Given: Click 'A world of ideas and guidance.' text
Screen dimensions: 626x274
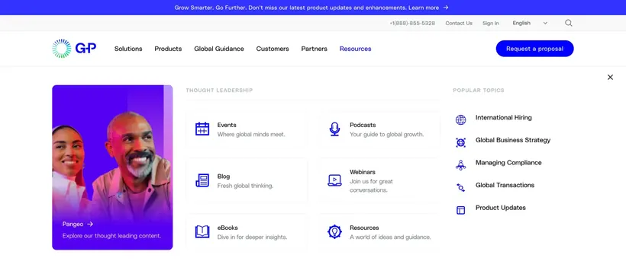Looking at the screenshot, I should [390, 237].
